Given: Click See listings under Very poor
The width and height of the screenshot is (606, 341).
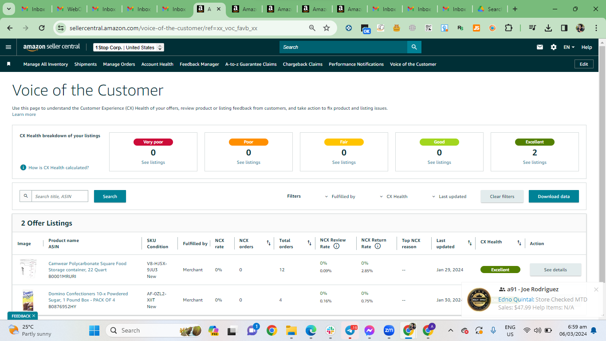Looking at the screenshot, I should (153, 163).
